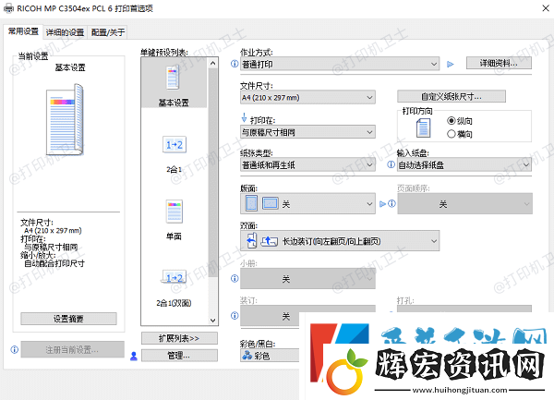Select 纵向 orientation radio button
Screen dimensions: 554x400
pos(452,121)
